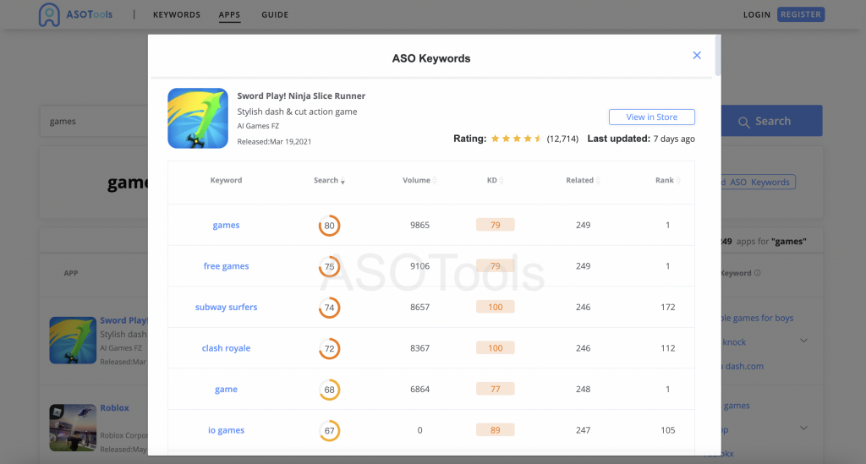Click the search score 72 gauge
Screen dimensions: 866x464
click(329, 349)
